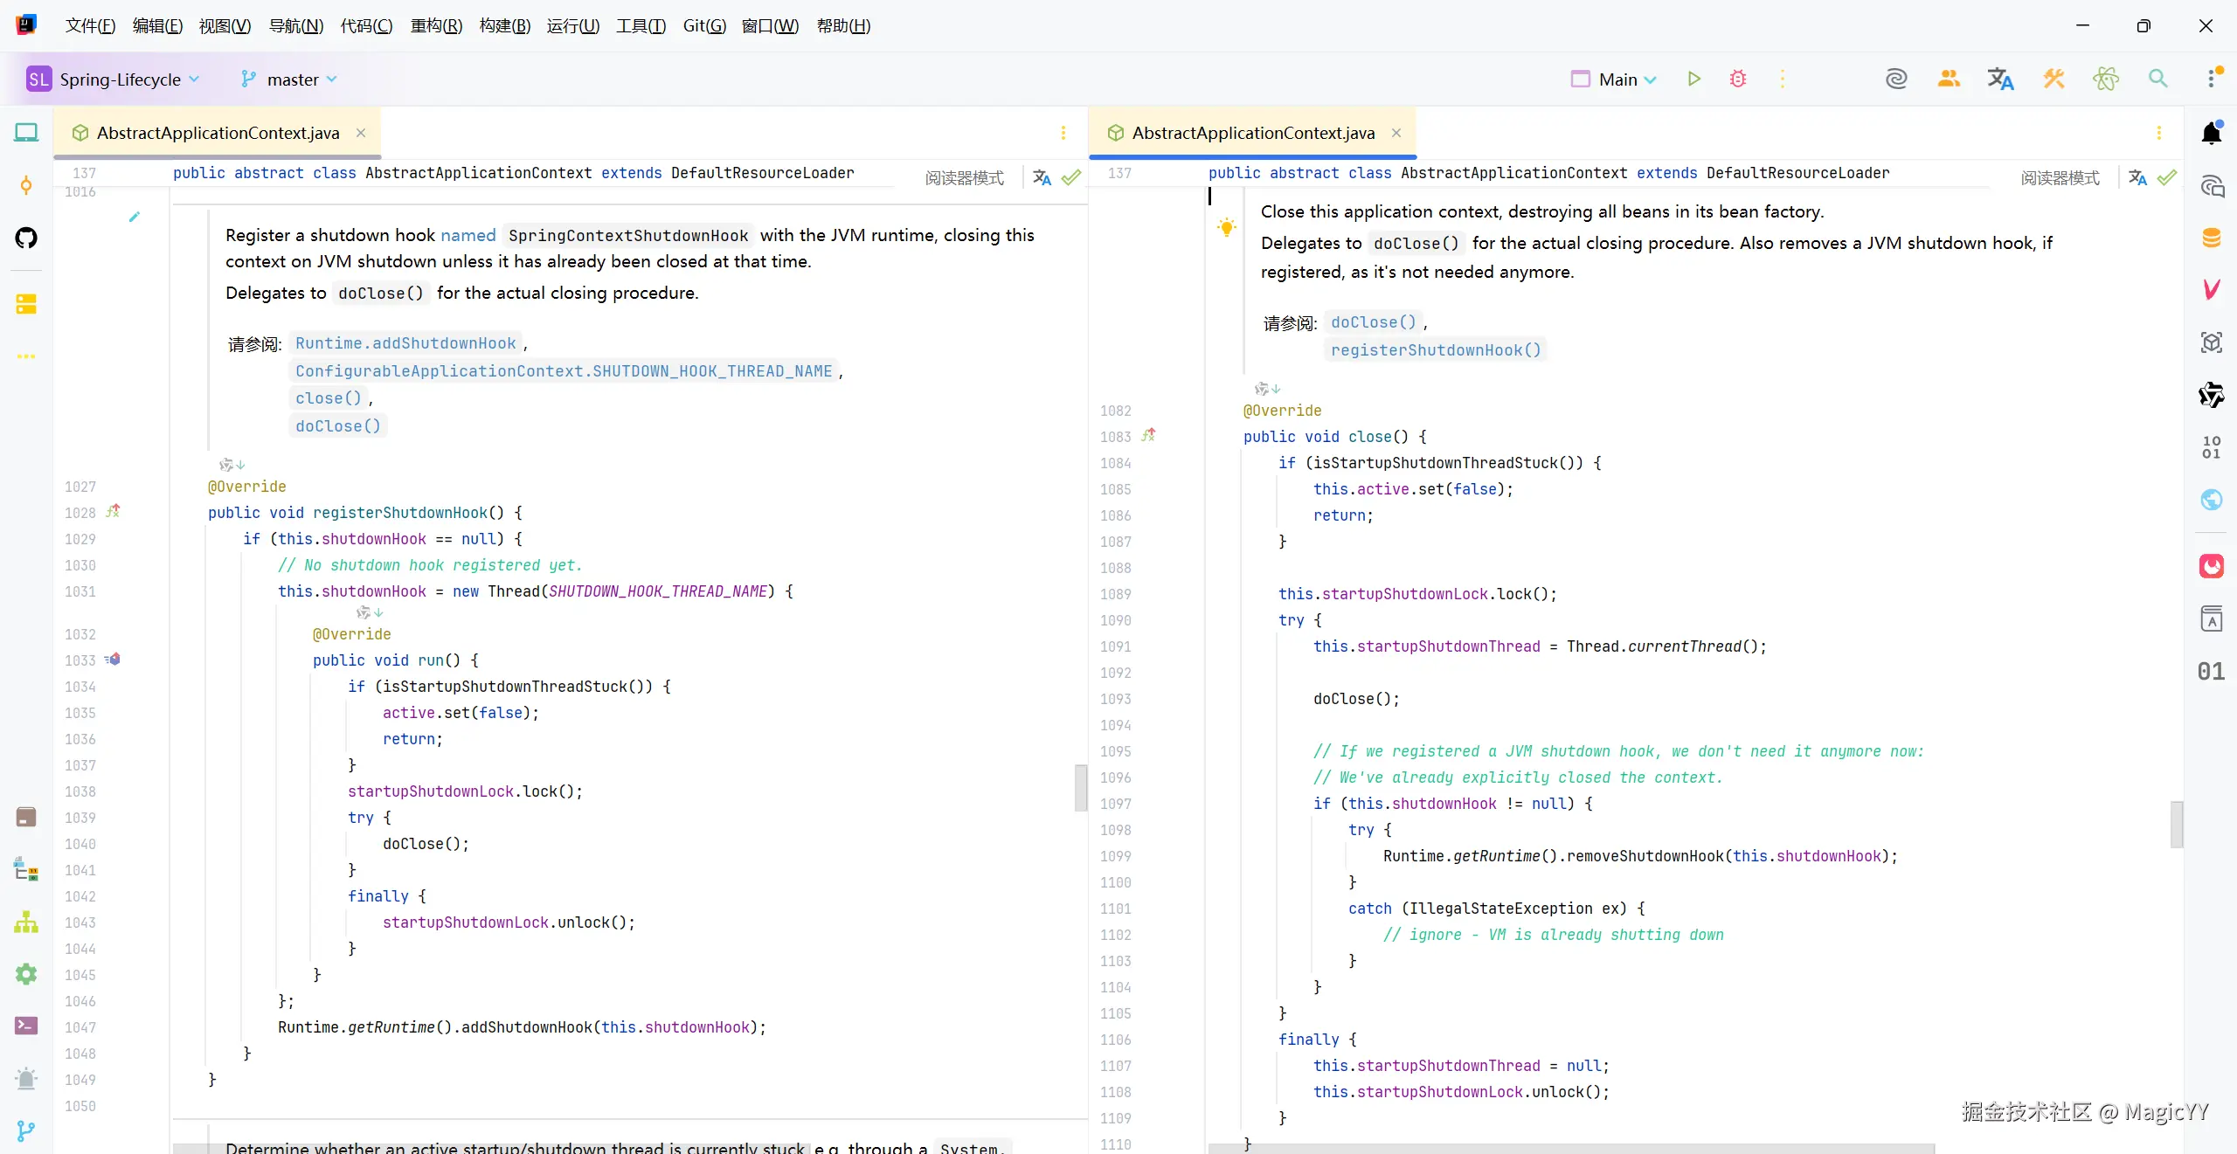Click the translate icon in top toolbar
The width and height of the screenshot is (2237, 1154).
[x=2000, y=79]
